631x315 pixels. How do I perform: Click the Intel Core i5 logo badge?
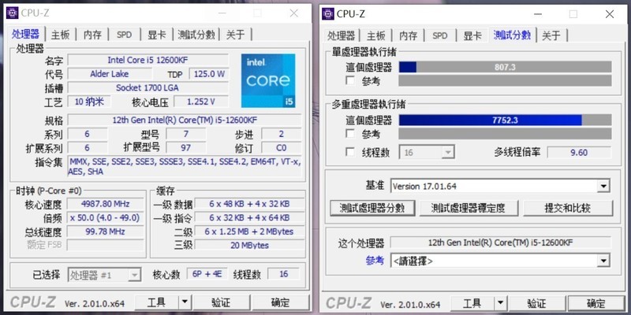(x=268, y=81)
